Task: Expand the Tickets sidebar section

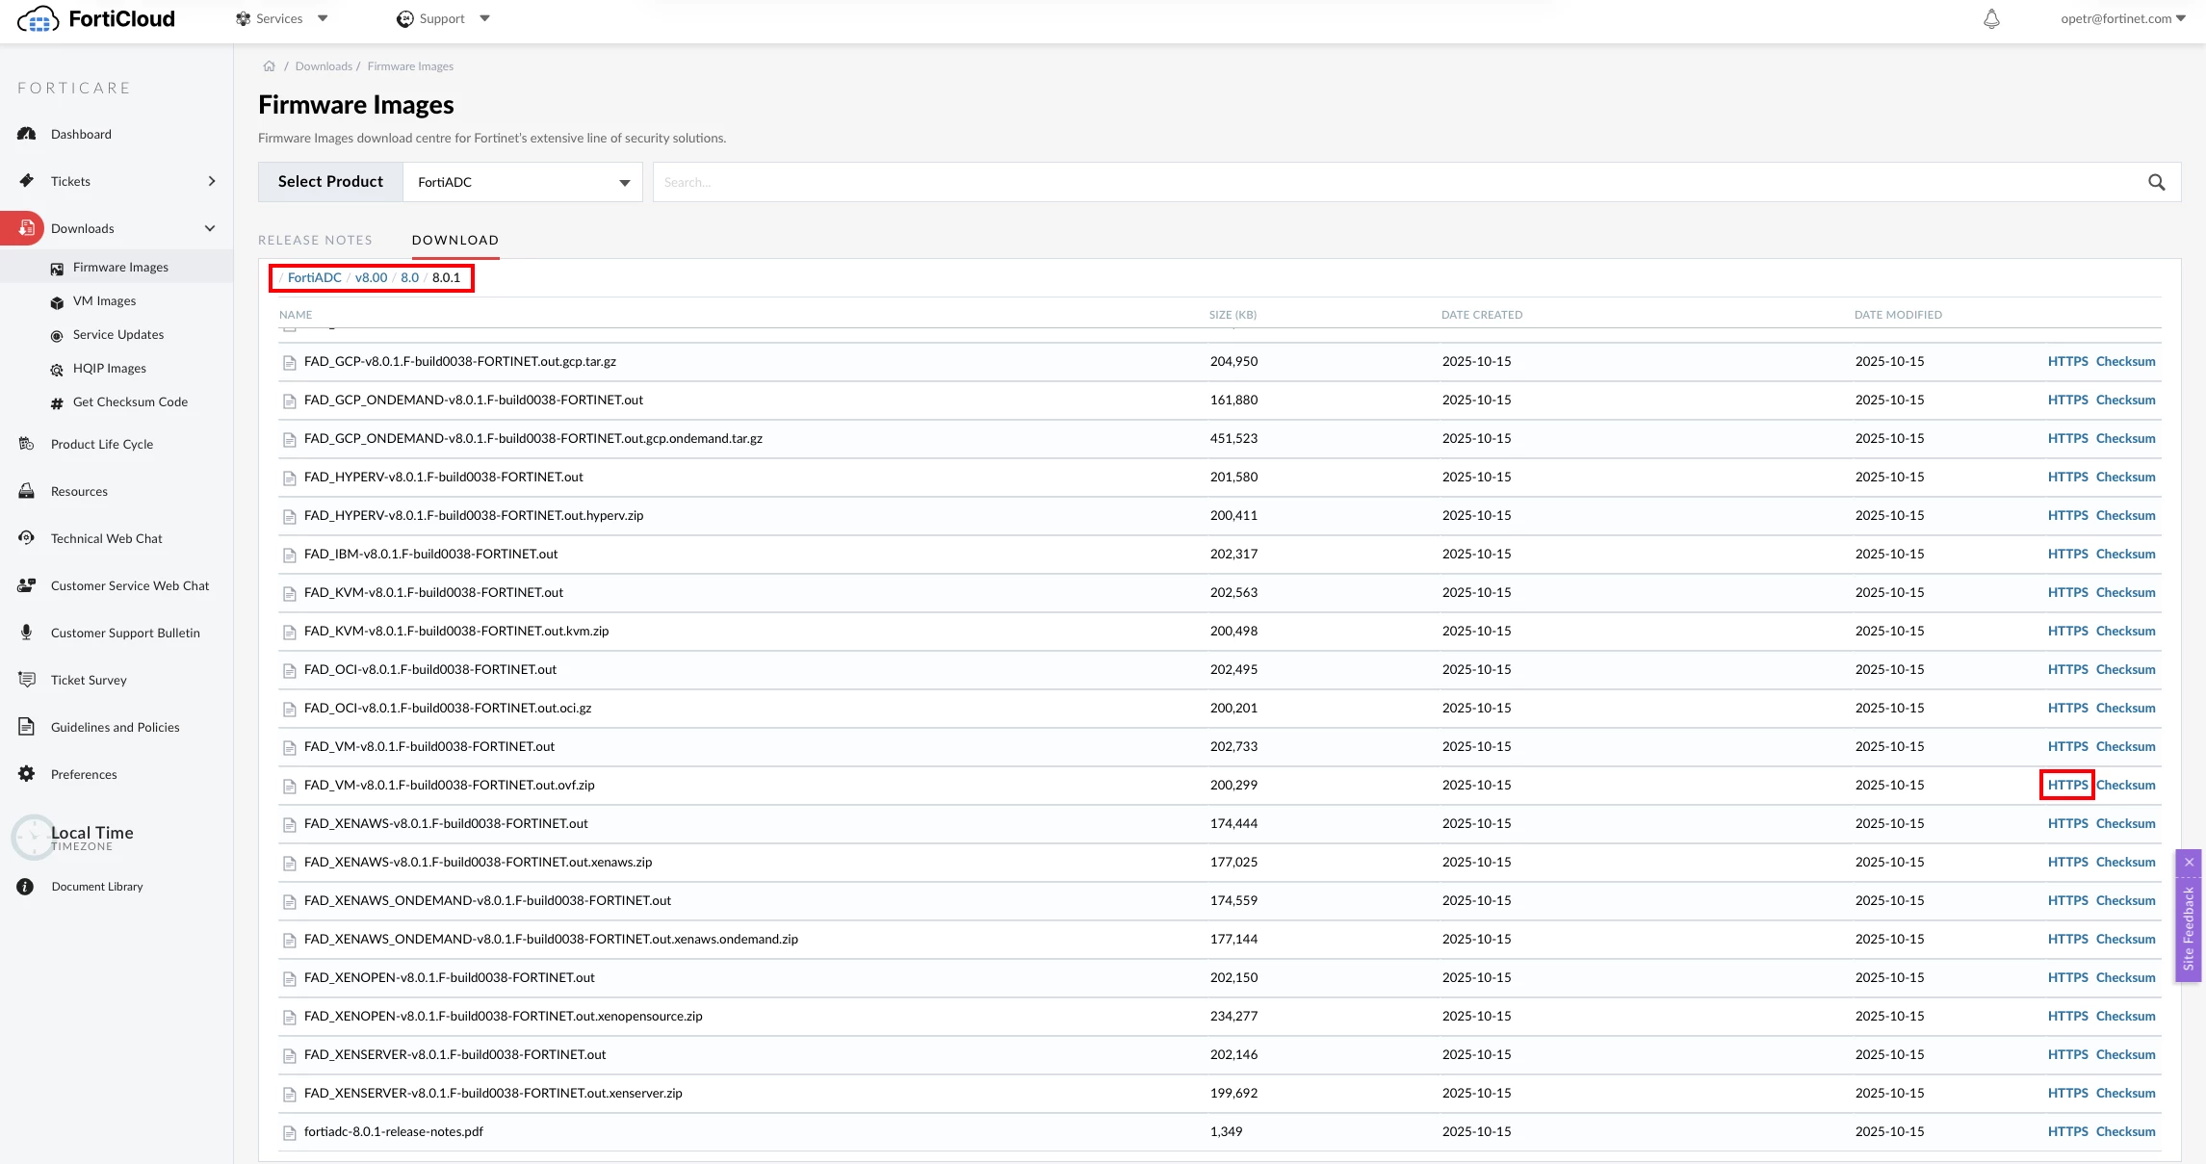Action: [212, 181]
